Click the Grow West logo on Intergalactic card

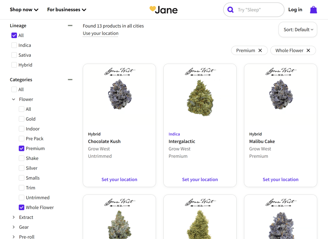(x=200, y=72)
